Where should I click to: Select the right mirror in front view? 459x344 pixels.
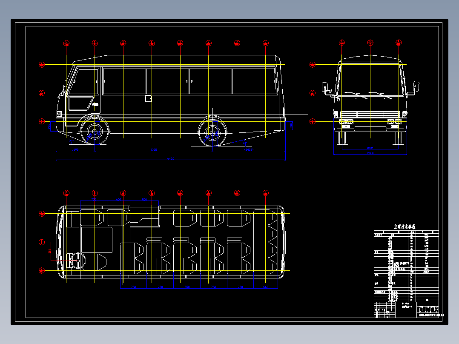tap(416, 87)
